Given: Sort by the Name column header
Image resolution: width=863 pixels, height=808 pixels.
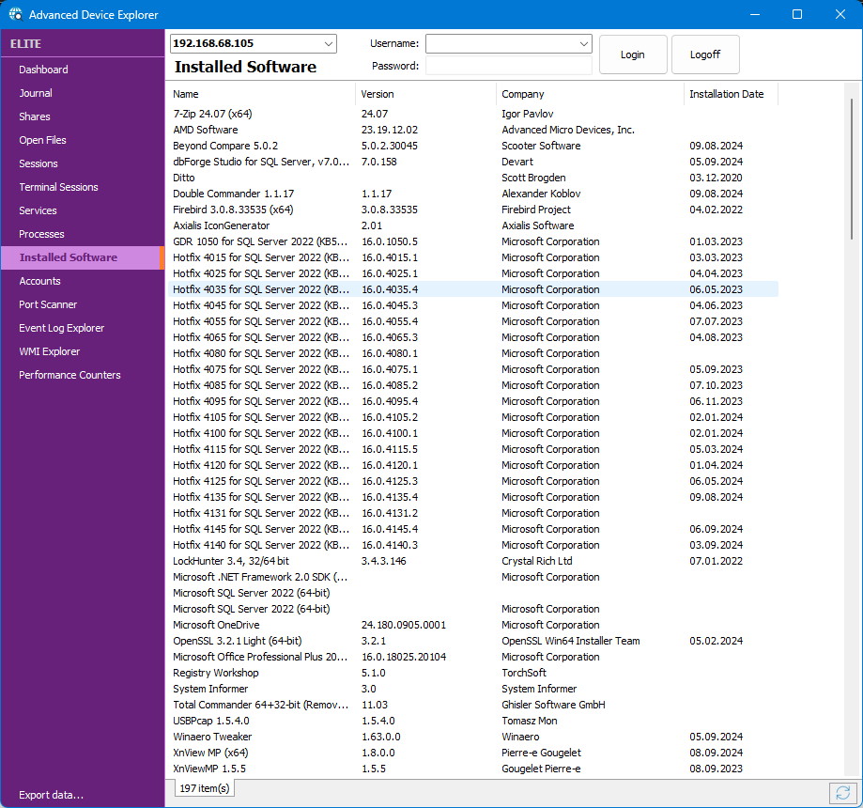Looking at the screenshot, I should [261, 94].
